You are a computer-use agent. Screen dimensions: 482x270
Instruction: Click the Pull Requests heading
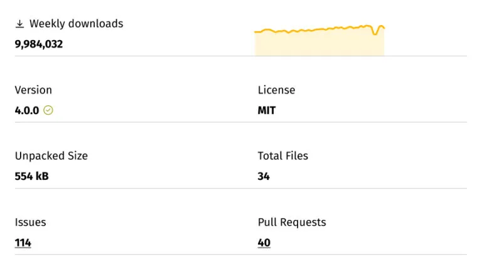point(292,222)
